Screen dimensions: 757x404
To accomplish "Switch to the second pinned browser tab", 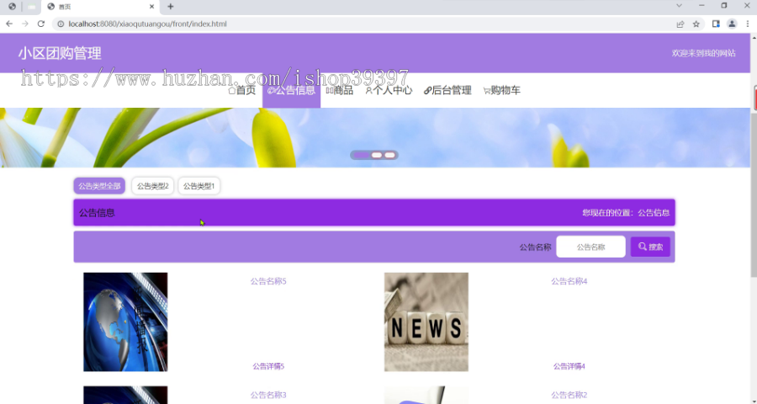I will pyautogui.click(x=31, y=7).
